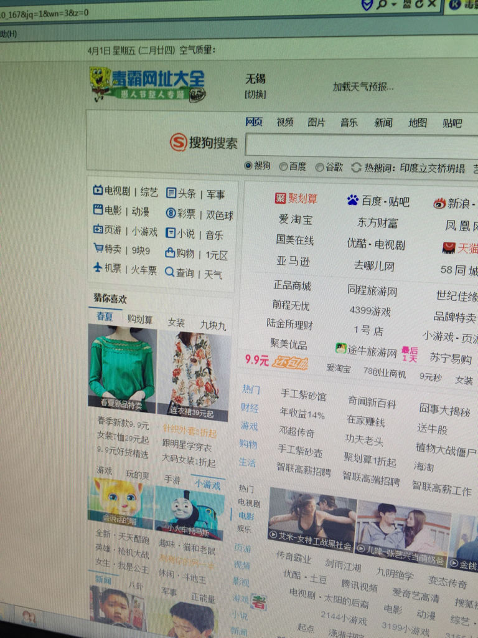Select the 小游戏 games tab
The image size is (478, 638).
click(x=208, y=485)
